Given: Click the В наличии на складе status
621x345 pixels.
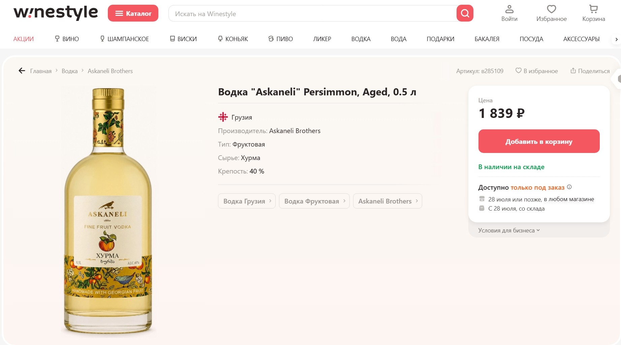Looking at the screenshot, I should tap(511, 167).
